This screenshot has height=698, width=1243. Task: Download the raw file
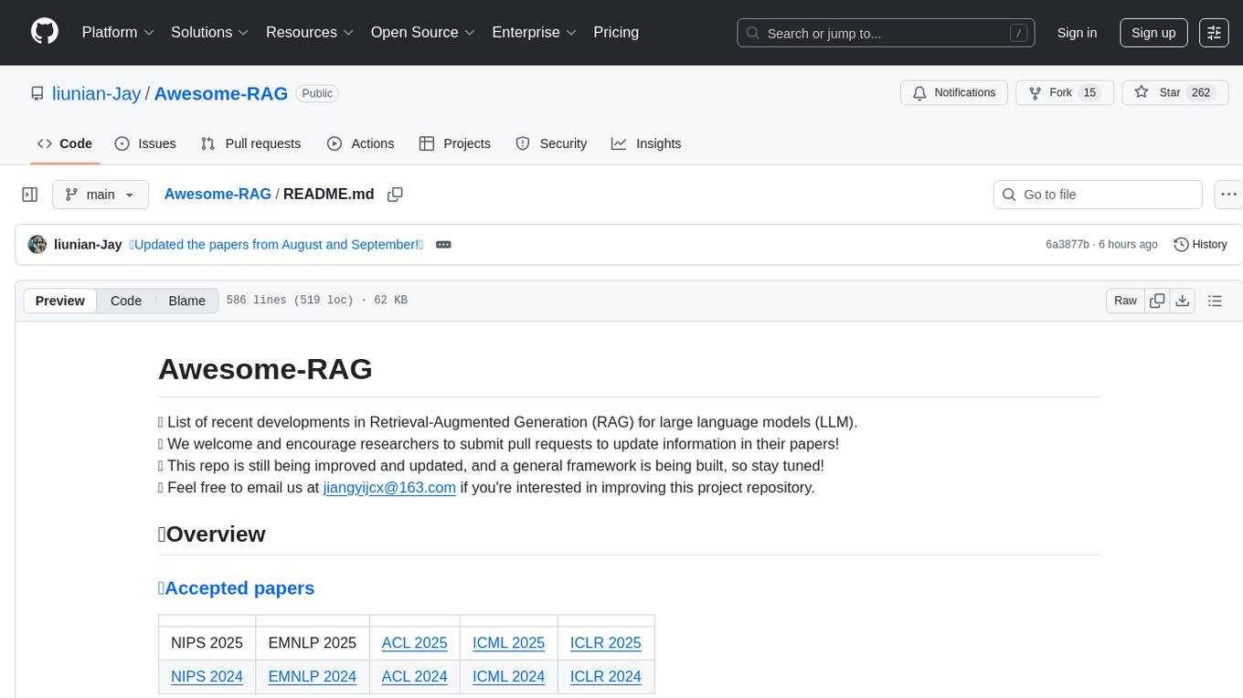click(1182, 301)
